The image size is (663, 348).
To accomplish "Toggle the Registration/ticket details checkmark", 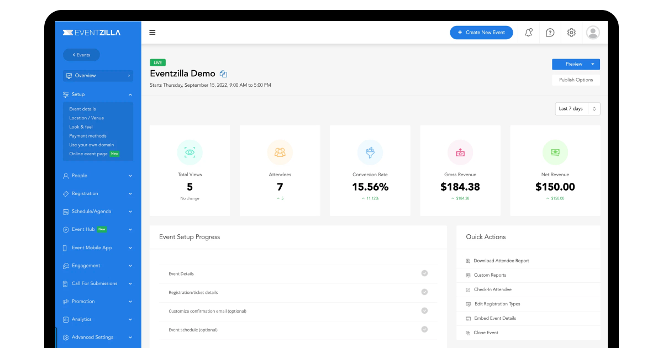I will 424,292.
